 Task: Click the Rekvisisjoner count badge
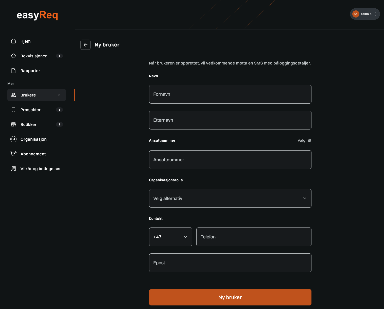pos(59,56)
